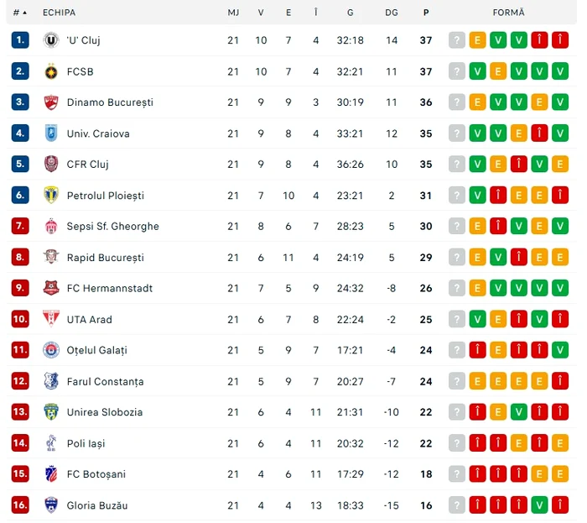Click Petrolul Ploiești crest icon
587x523 pixels.
pos(51,196)
